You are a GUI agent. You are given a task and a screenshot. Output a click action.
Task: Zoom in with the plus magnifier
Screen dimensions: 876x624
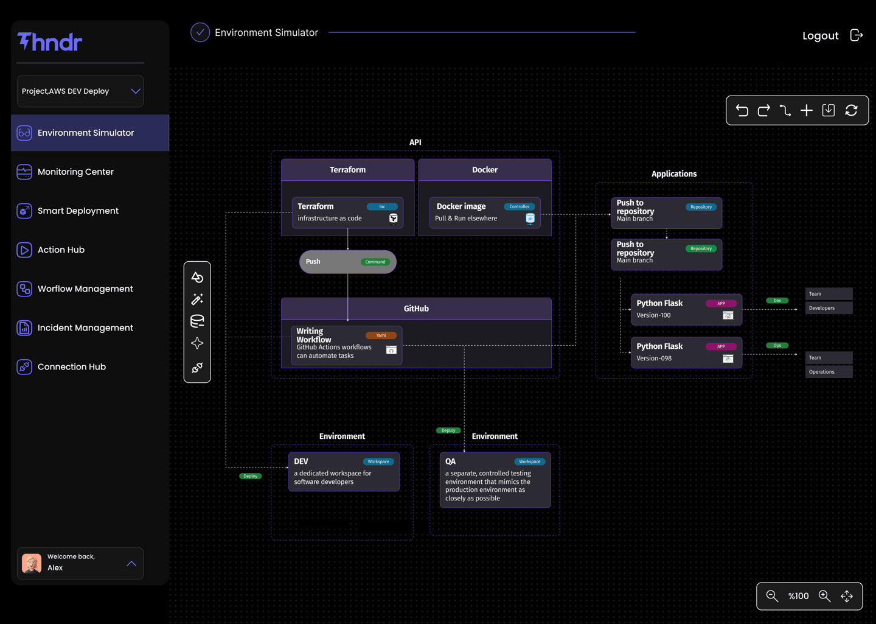tap(825, 596)
